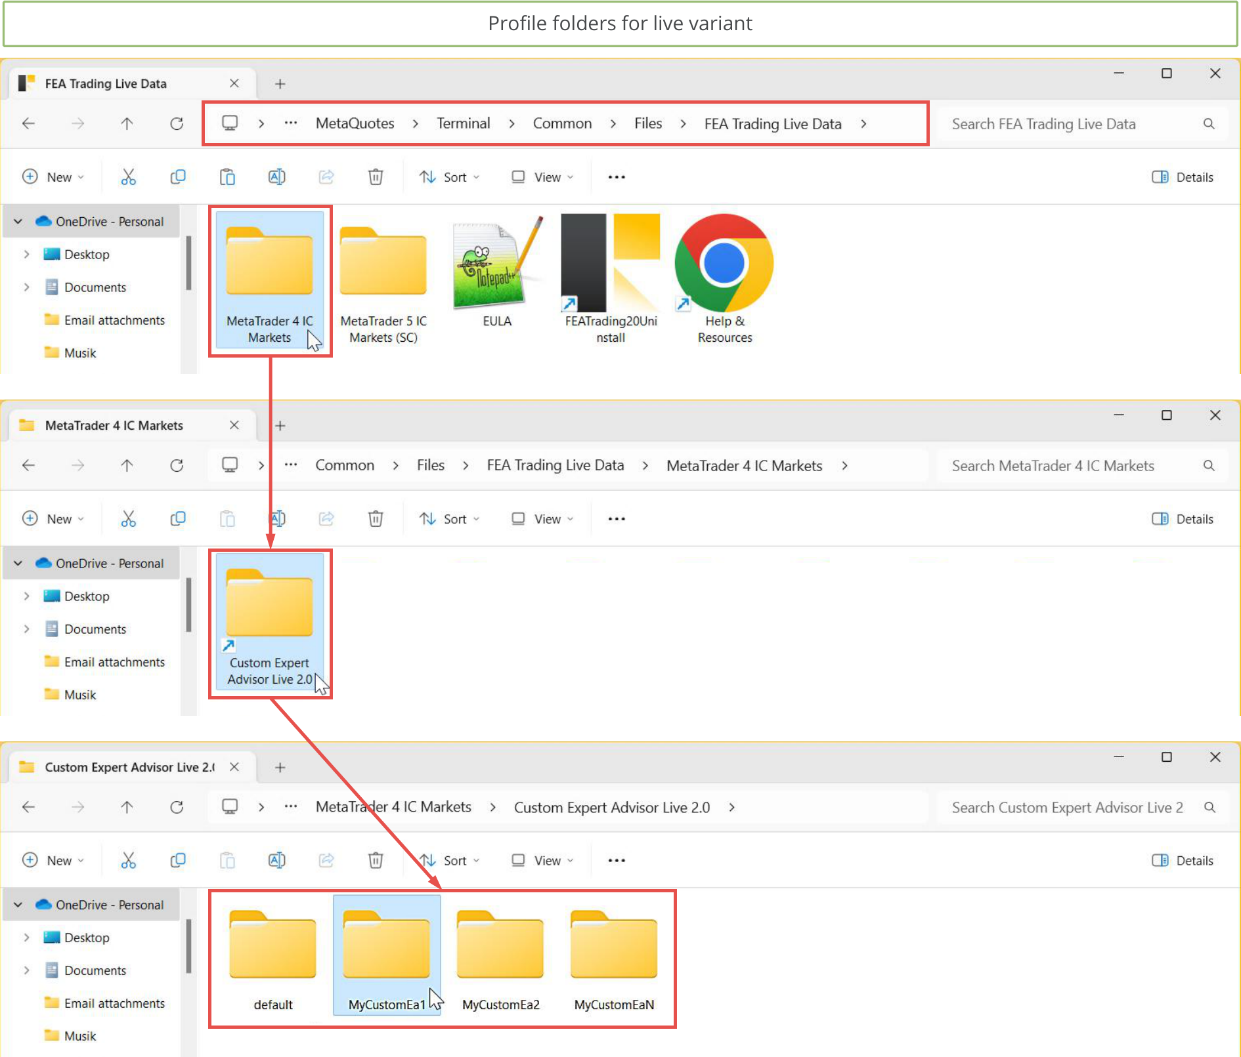Open View dropdown in FEA Trading Live Data window
This screenshot has height=1057, width=1241.
pos(542,177)
